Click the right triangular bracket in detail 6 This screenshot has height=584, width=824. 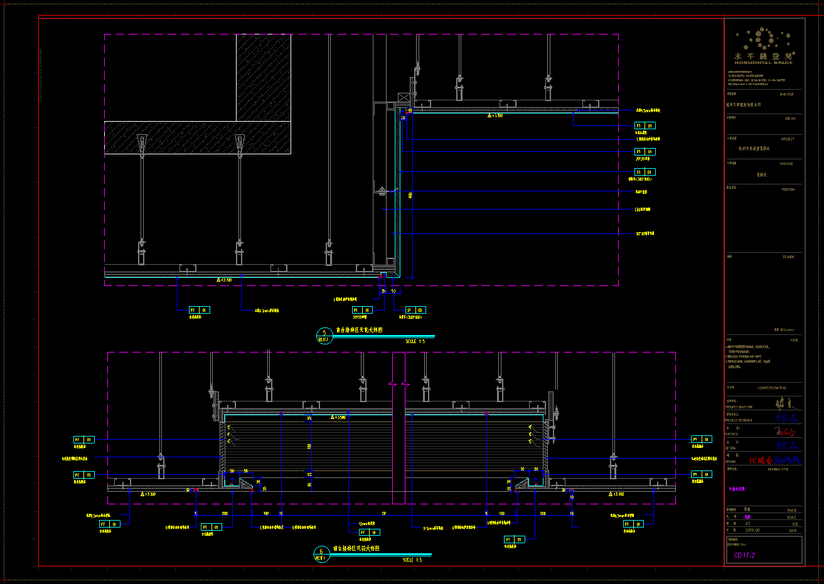[x=522, y=484]
